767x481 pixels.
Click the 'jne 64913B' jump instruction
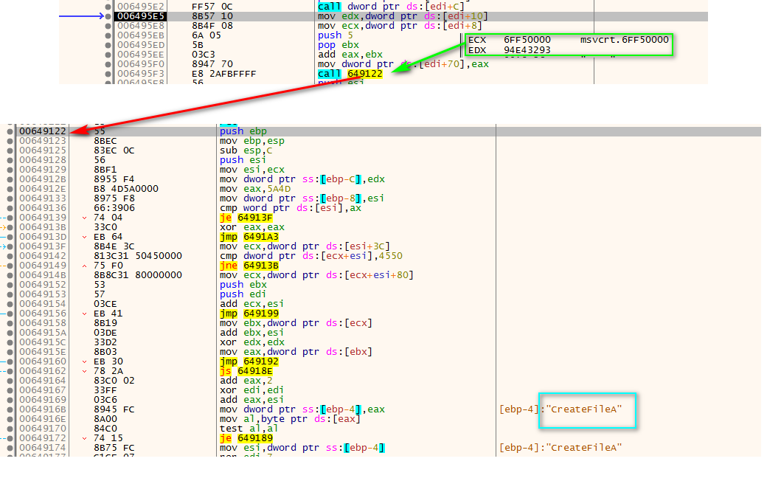pyautogui.click(x=249, y=266)
